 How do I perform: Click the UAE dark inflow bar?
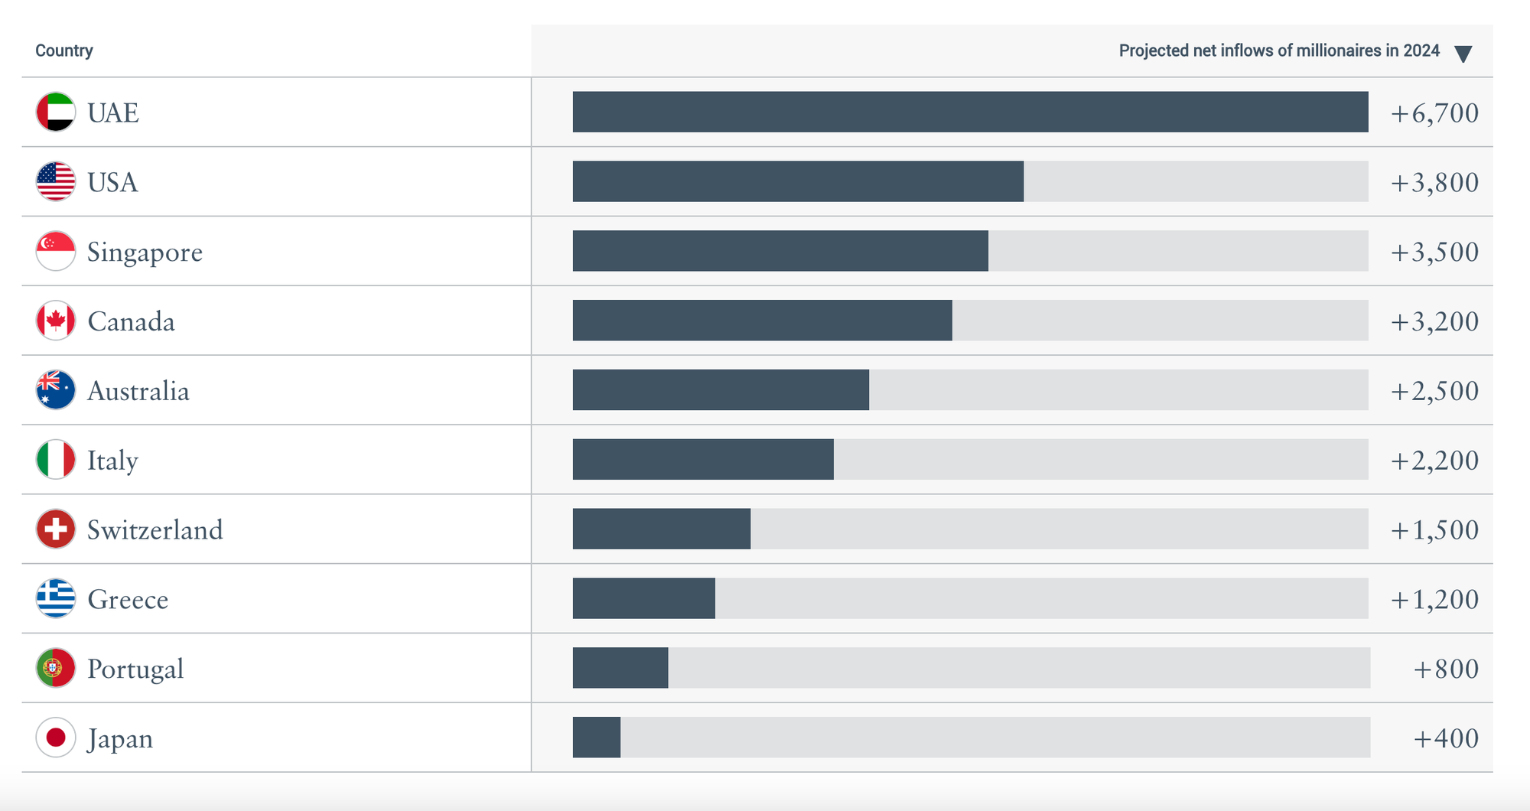tap(970, 112)
